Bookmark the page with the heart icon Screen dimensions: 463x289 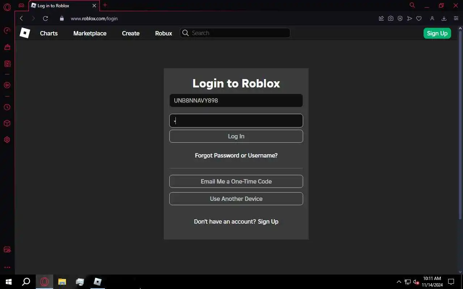click(419, 18)
